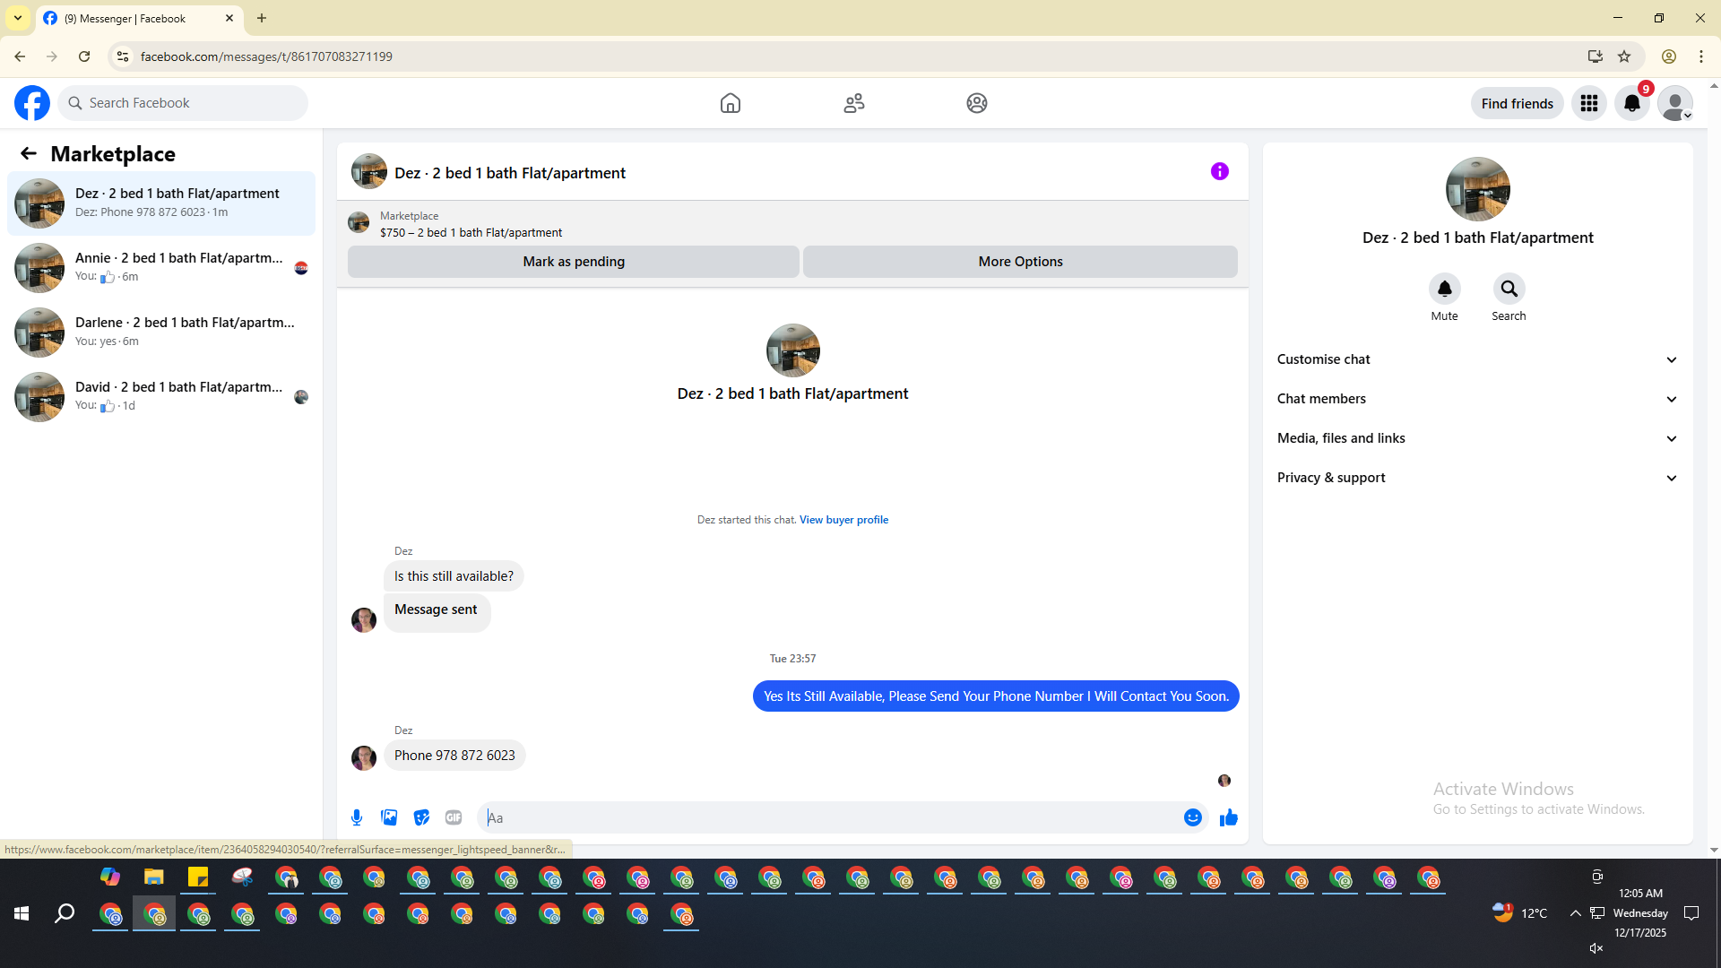Expand the Privacy & support section
The height and width of the screenshot is (968, 1721).
point(1478,478)
